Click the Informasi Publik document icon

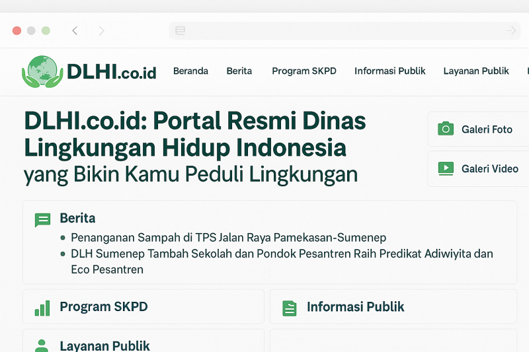click(290, 308)
